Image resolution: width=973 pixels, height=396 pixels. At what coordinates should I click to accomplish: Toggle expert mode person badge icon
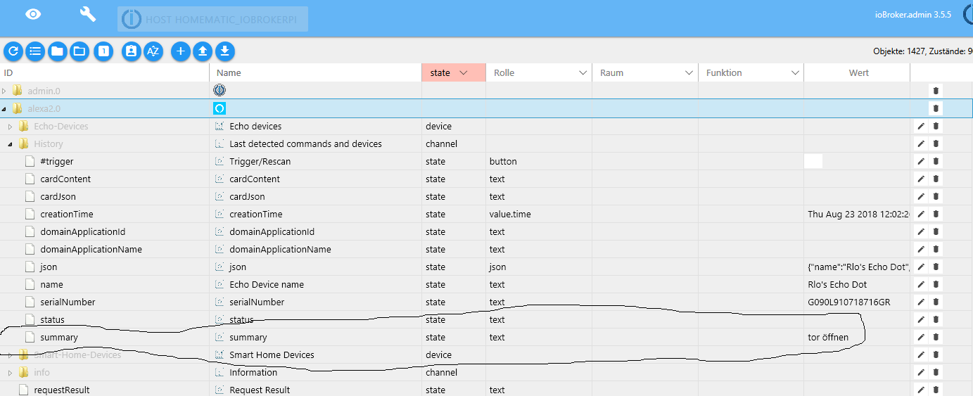tap(132, 51)
